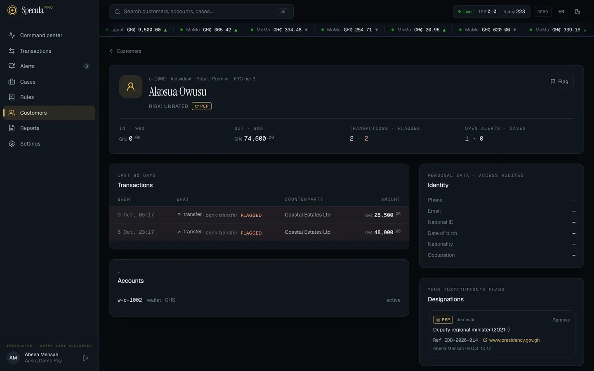Open the 9 Oct, 05:17 transaction row
Image resolution: width=594 pixels, height=371 pixels.
coord(259,215)
